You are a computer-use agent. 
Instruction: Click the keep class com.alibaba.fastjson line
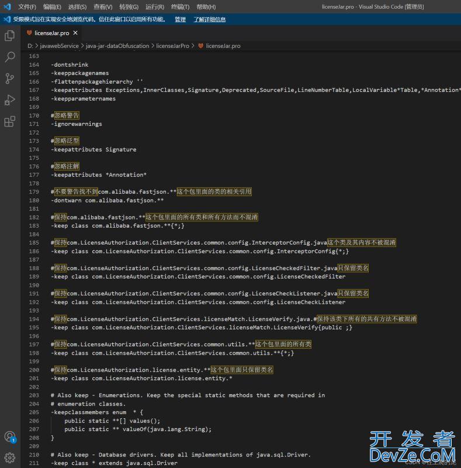pos(117,226)
